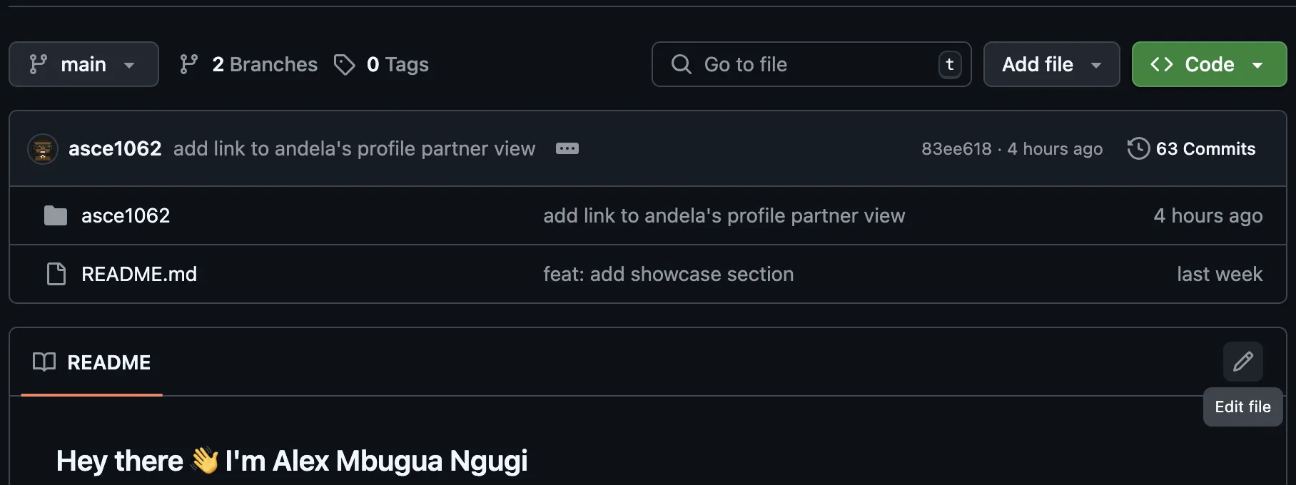Click the pencil Edit file icon

1242,362
